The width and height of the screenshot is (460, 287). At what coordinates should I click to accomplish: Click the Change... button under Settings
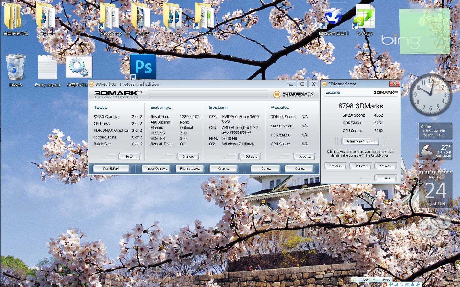(x=189, y=157)
